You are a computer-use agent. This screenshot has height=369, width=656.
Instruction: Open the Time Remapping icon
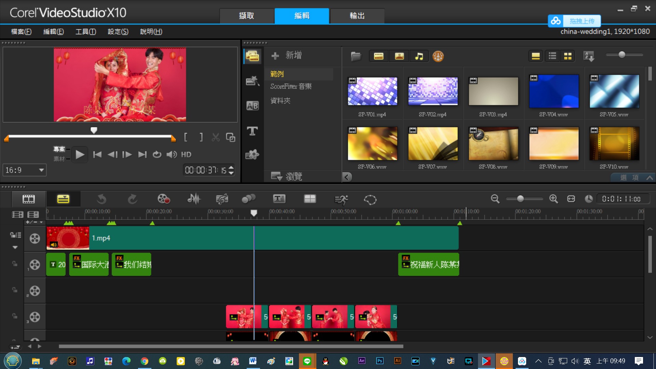tap(341, 199)
